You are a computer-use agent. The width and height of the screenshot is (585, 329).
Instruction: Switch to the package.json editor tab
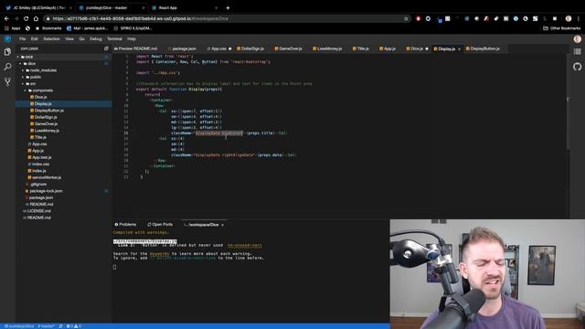point(183,48)
